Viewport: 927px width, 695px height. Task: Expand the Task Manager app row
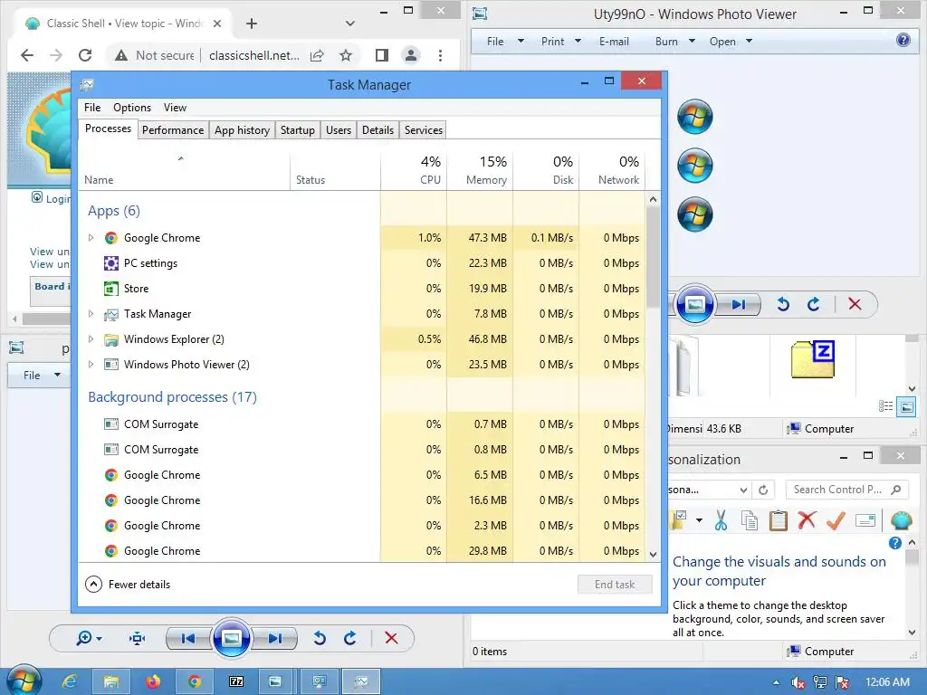click(x=91, y=314)
